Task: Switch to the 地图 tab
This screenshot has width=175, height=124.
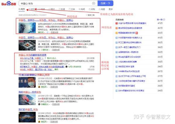Action: (x=102, y=9)
